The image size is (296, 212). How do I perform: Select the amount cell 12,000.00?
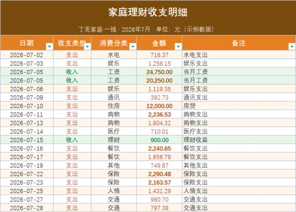[159, 106]
